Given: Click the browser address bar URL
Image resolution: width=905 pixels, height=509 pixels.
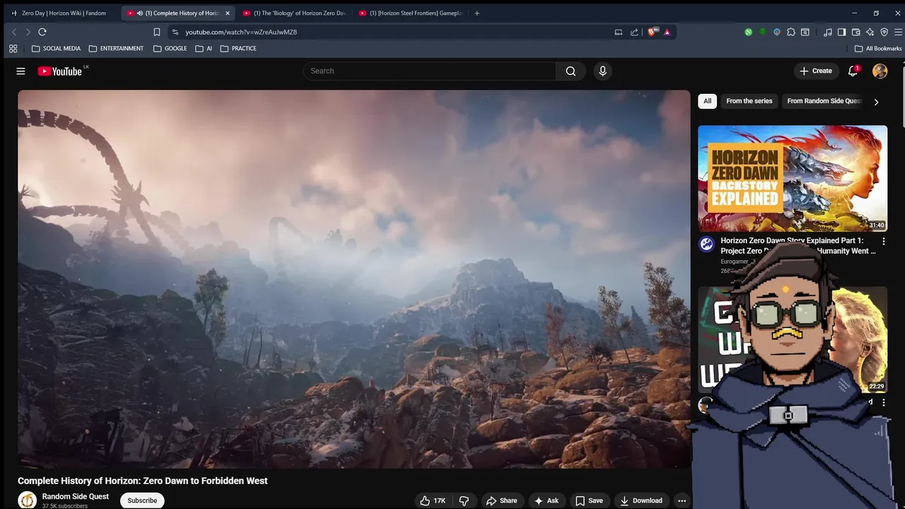Looking at the screenshot, I should (241, 32).
